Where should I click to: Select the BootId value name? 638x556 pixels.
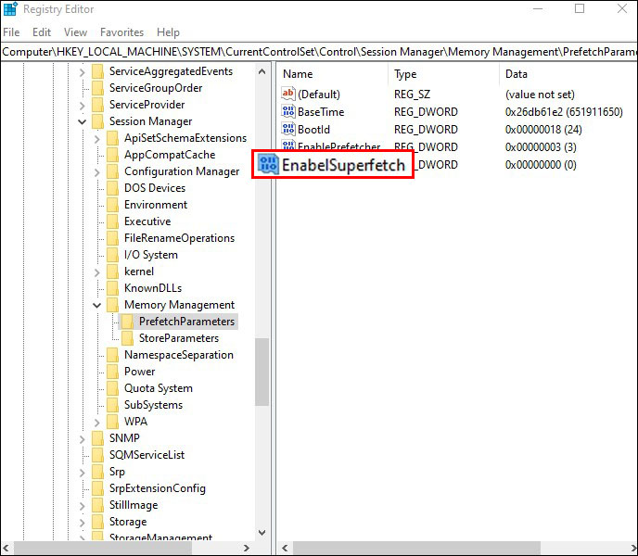click(x=313, y=130)
